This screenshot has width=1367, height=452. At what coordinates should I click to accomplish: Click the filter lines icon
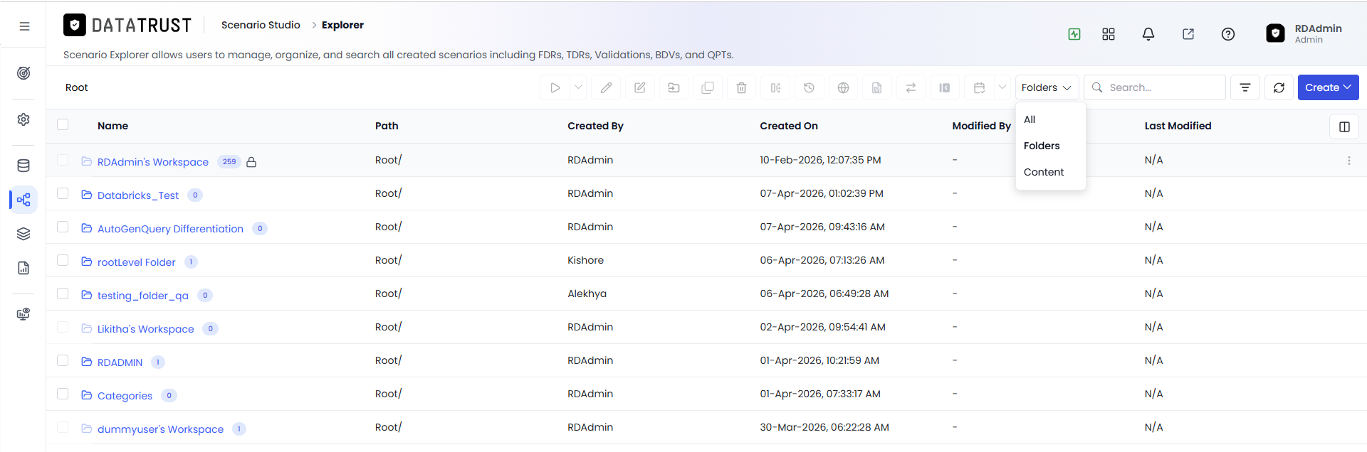point(1245,87)
